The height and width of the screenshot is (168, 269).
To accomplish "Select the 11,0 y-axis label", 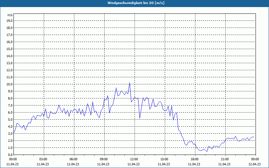I will click(9, 77).
